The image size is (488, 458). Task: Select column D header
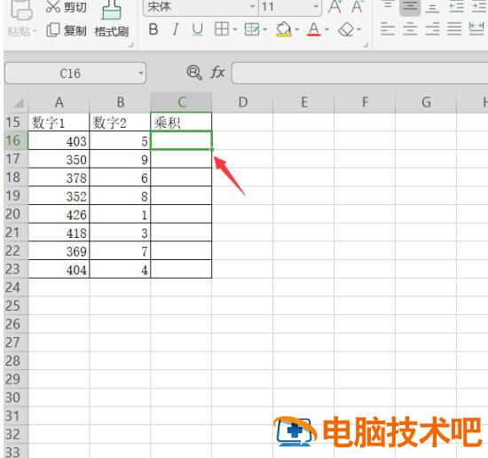click(x=242, y=102)
